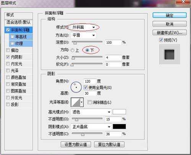Enable the 图案叠加 checkbox
Screen dimensions: 191x155
8,91
